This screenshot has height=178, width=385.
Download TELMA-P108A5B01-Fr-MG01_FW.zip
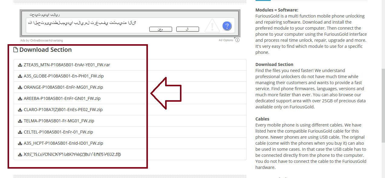point(59,121)
